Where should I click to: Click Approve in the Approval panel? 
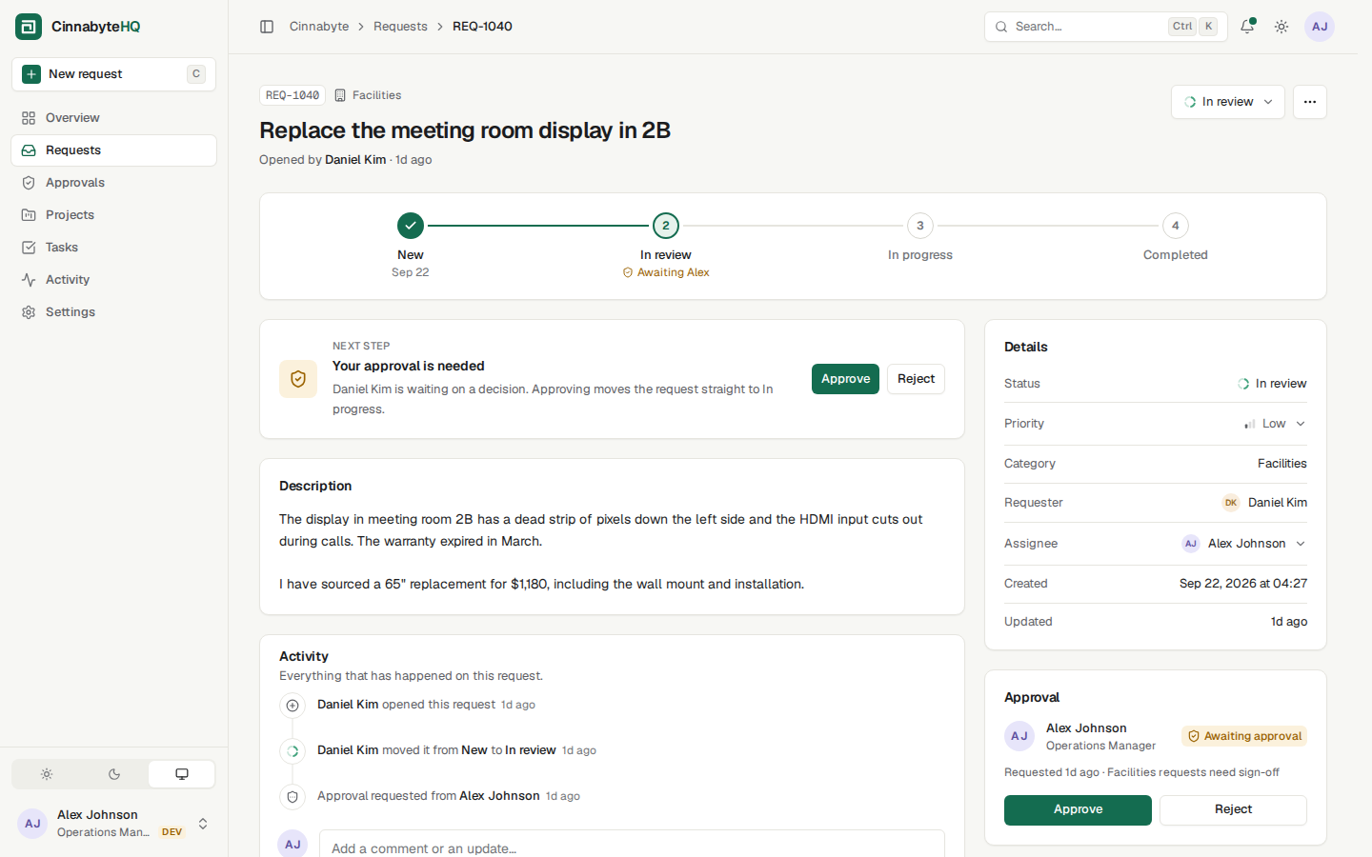1078,810
